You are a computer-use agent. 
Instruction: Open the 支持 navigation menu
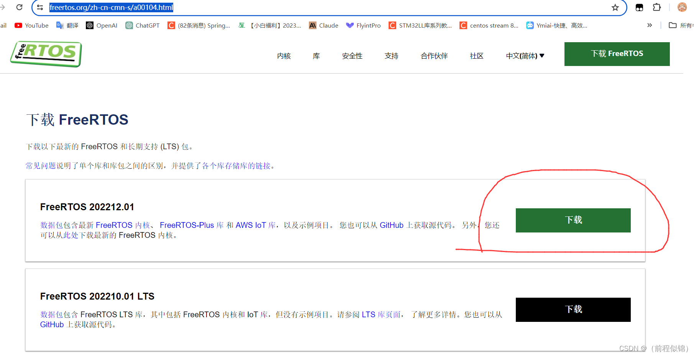(392, 56)
